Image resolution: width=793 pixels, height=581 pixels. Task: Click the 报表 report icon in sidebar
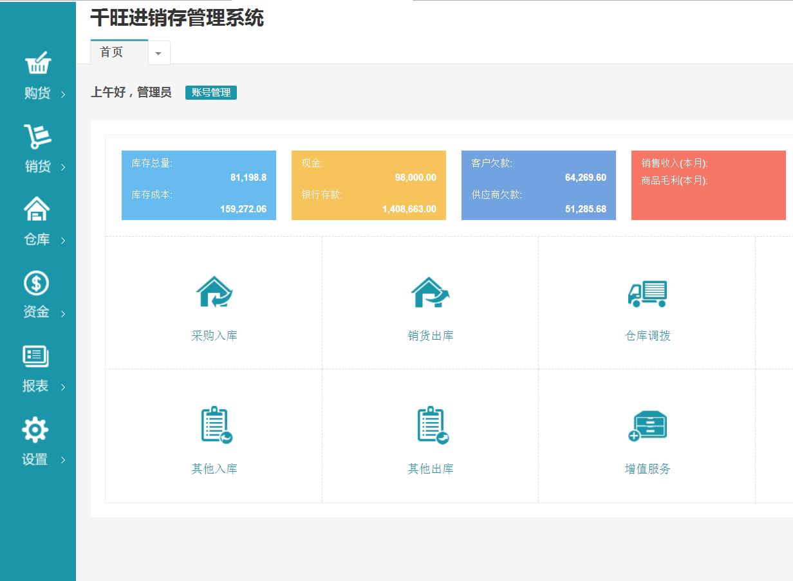point(36,356)
